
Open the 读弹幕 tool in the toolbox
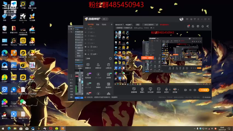[108, 75]
